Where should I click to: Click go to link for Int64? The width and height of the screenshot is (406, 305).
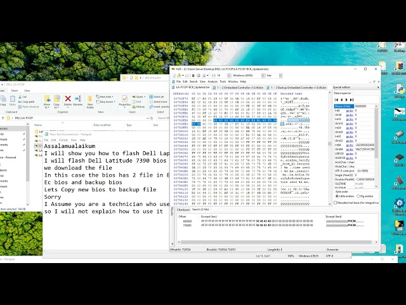pyautogui.click(x=350, y=145)
